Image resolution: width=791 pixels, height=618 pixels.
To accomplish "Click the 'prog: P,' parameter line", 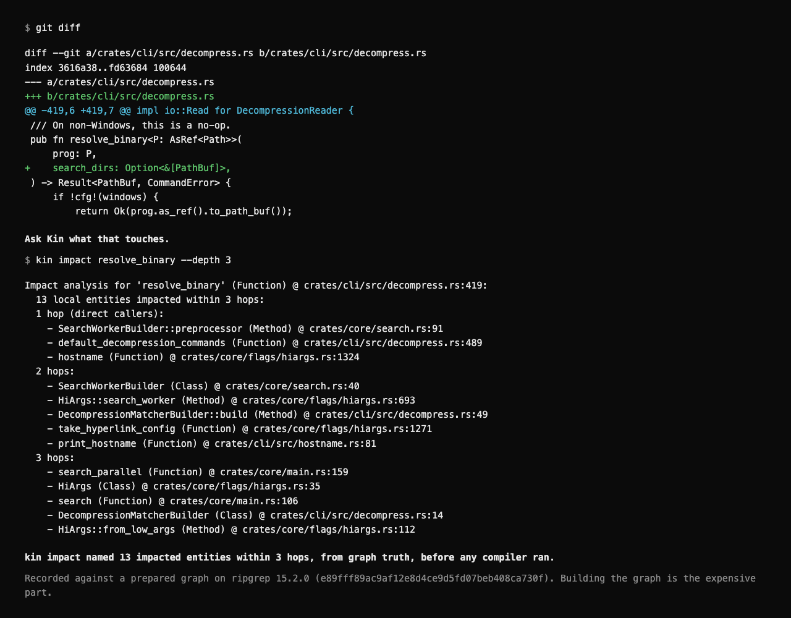I will coord(75,154).
